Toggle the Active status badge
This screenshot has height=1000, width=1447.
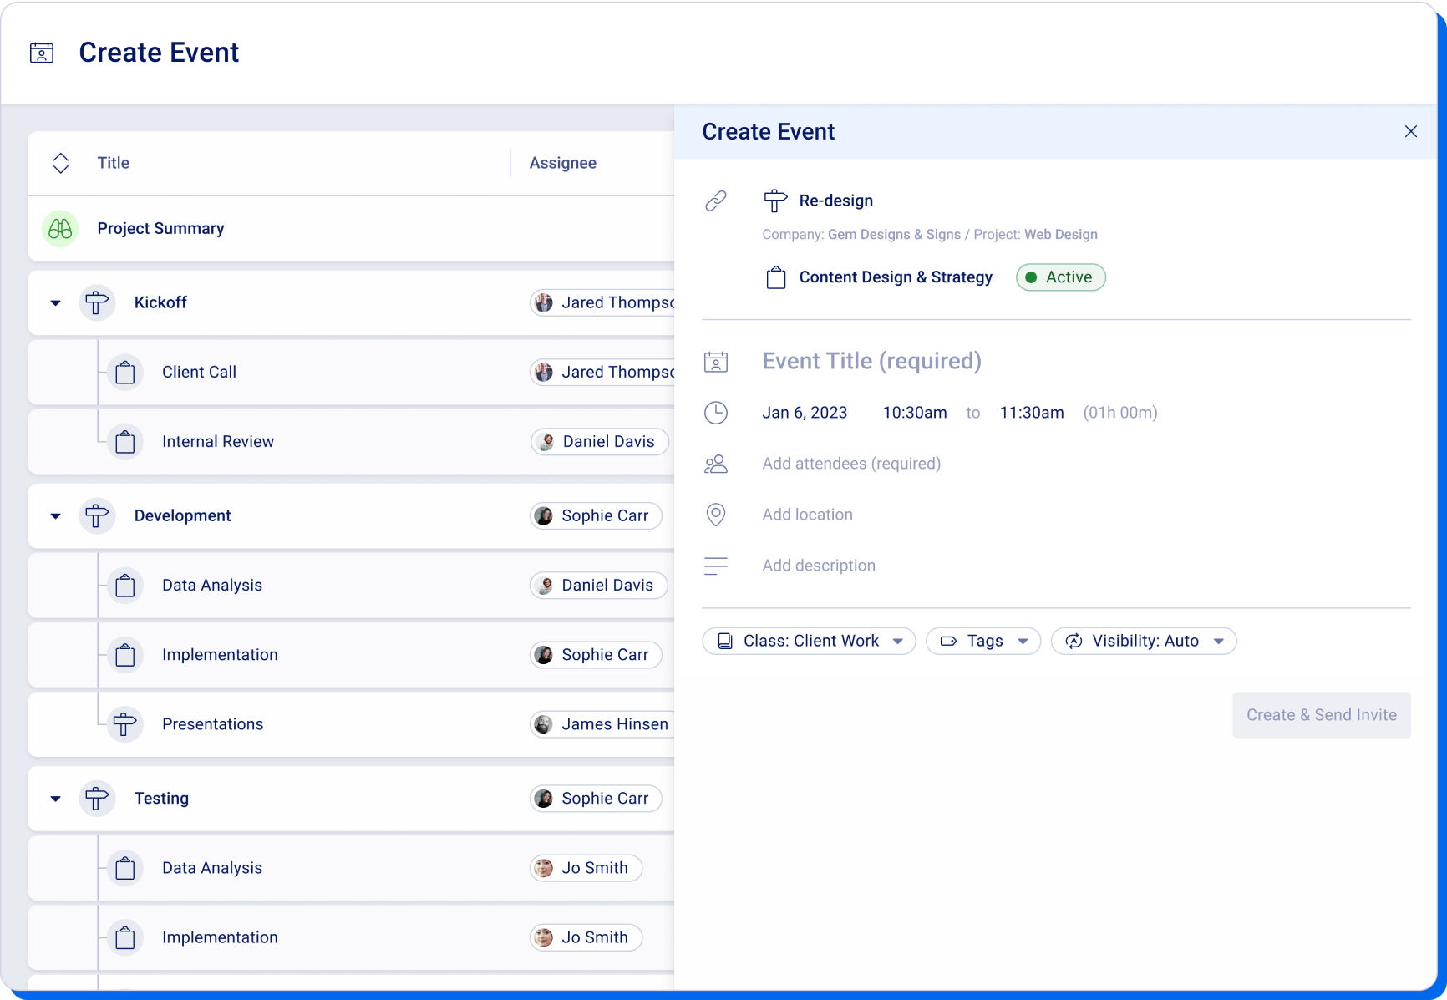click(x=1060, y=277)
